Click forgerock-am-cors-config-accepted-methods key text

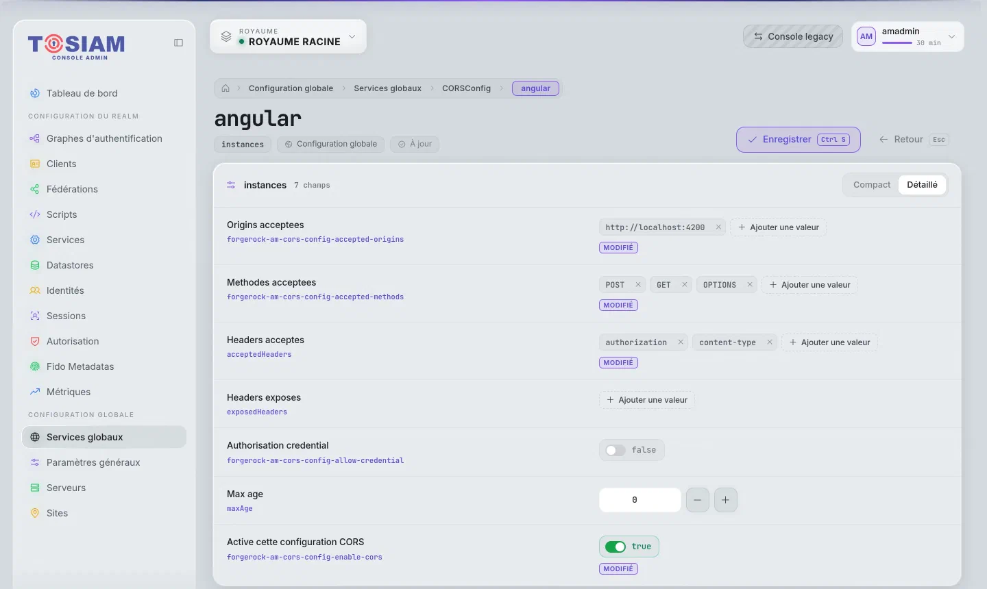click(315, 297)
